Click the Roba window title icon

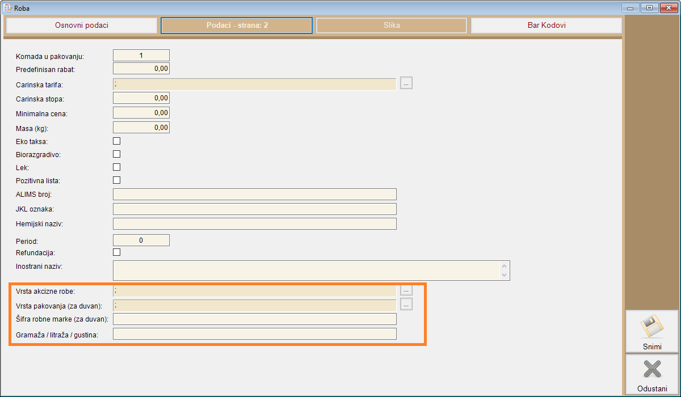[x=7, y=8]
